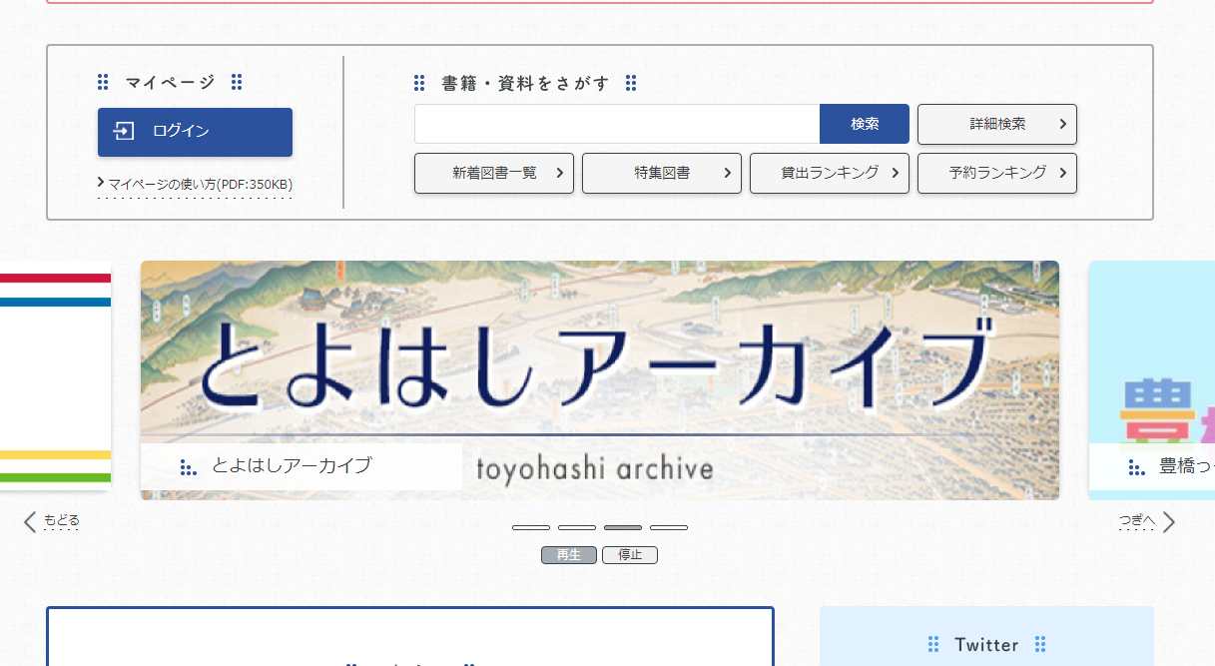Select the fourth carousel slide indicator
The width and height of the screenshot is (1215, 666).
(x=669, y=527)
